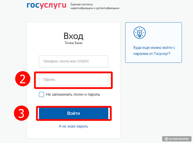Click the Госуслуги logo

[x=46, y=6]
